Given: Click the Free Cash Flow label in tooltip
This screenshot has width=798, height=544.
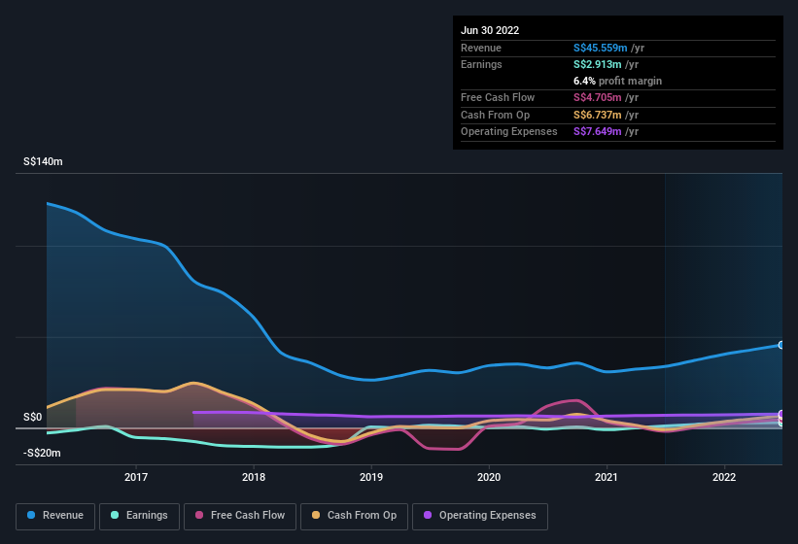Looking at the screenshot, I should click(498, 97).
